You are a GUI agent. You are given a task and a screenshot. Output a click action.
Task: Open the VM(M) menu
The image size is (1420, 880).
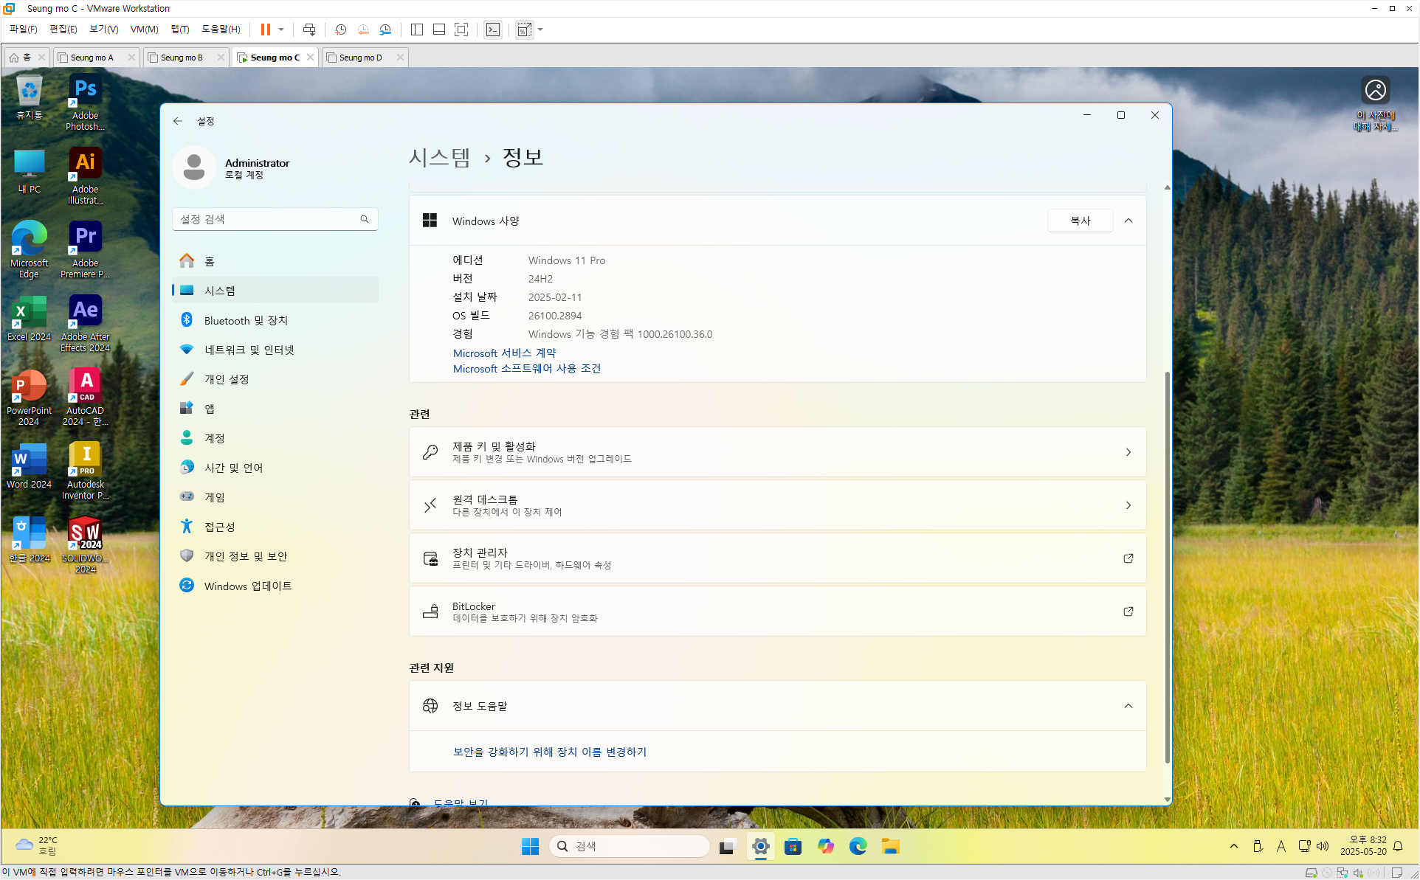tap(144, 30)
